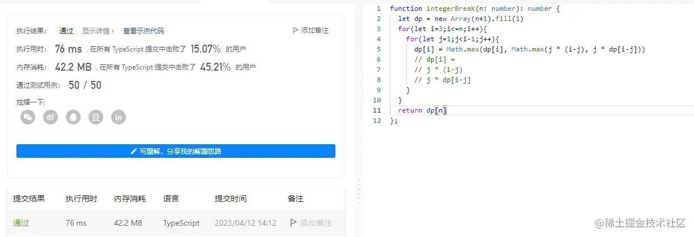694x237 pixels.
Task: Click the Math.max code line
Action: tap(529, 49)
